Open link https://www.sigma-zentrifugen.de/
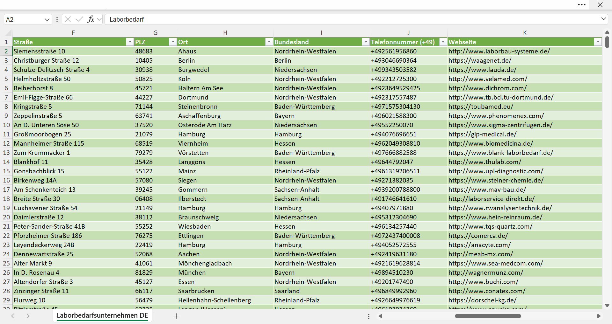Screen dimensions: 612x324 point(500,125)
